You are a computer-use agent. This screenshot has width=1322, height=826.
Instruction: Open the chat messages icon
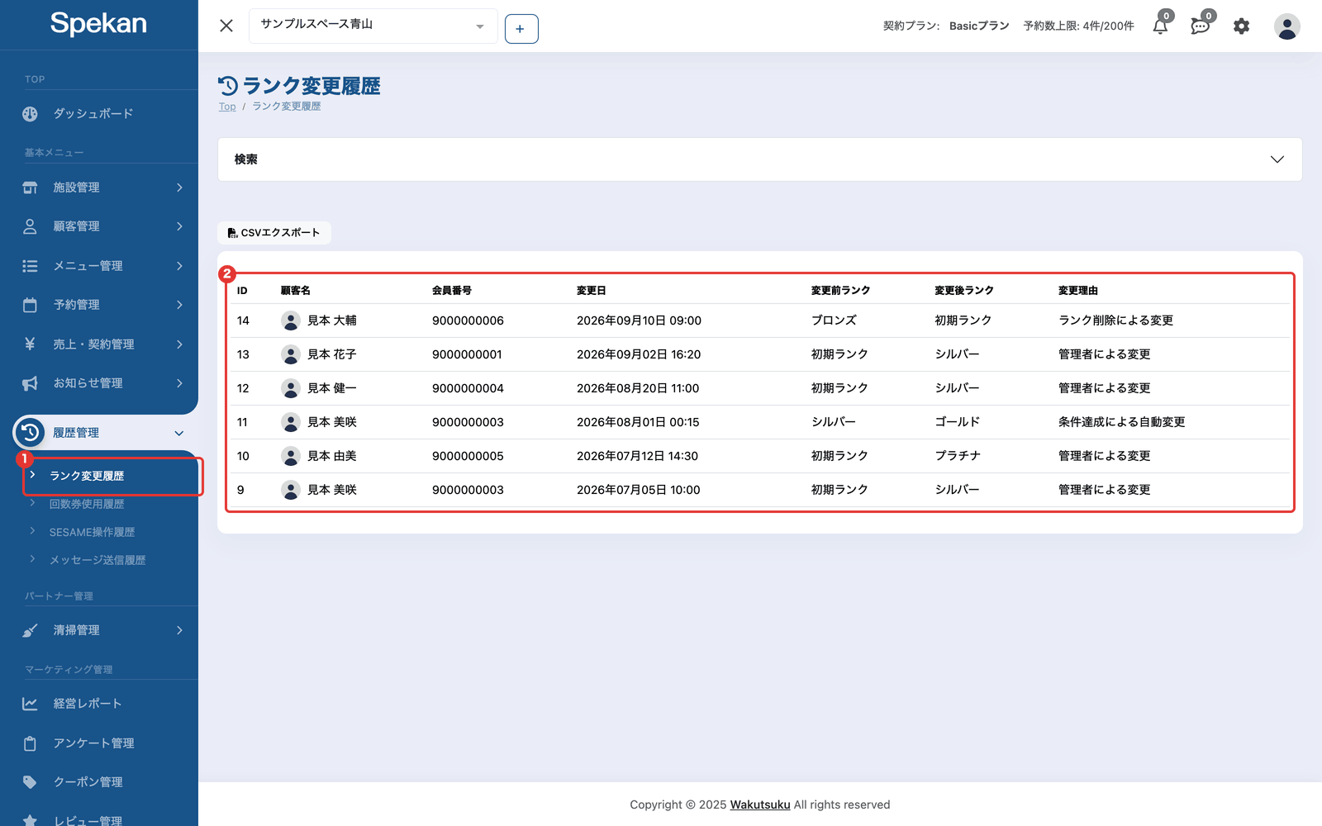[1201, 26]
